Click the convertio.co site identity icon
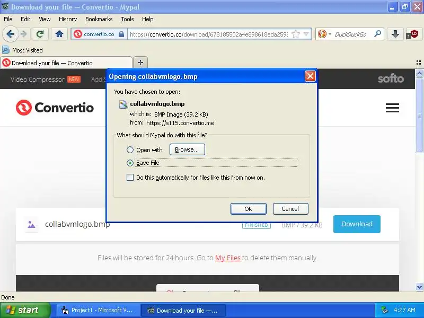The image size is (424, 318). (x=78, y=34)
